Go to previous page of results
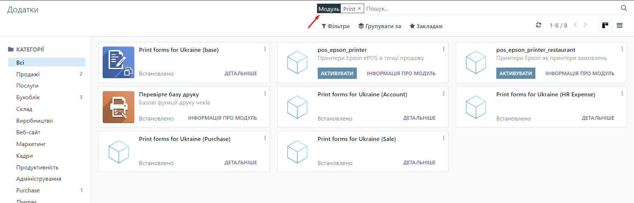 click(x=575, y=25)
